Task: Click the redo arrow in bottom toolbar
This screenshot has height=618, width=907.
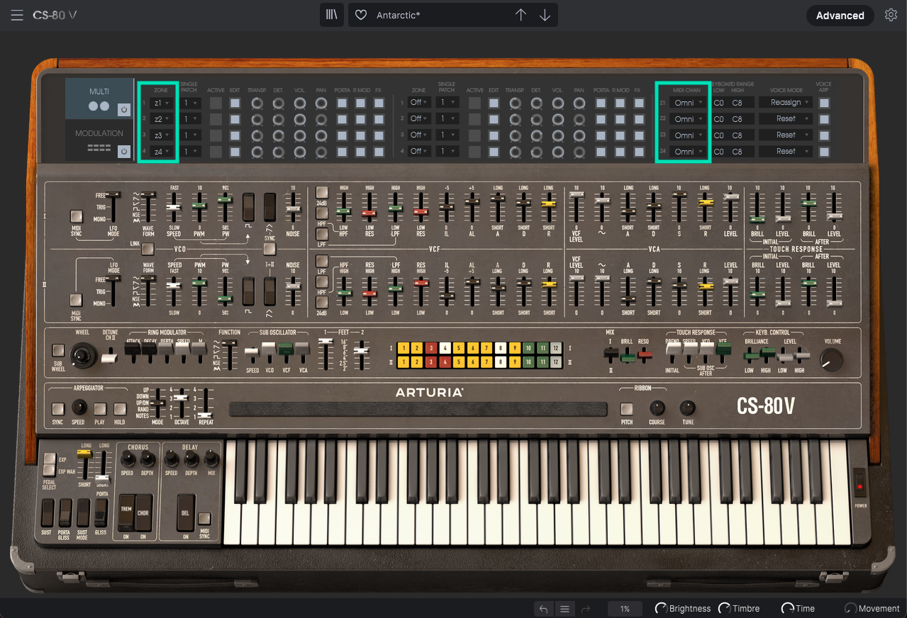Action: pyautogui.click(x=584, y=608)
